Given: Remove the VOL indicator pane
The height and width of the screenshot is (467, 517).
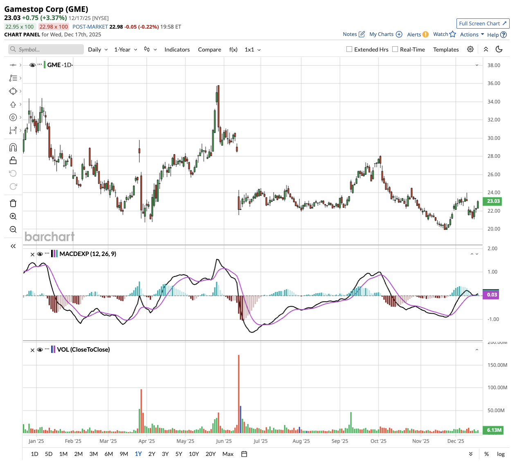Looking at the screenshot, I should coord(33,350).
